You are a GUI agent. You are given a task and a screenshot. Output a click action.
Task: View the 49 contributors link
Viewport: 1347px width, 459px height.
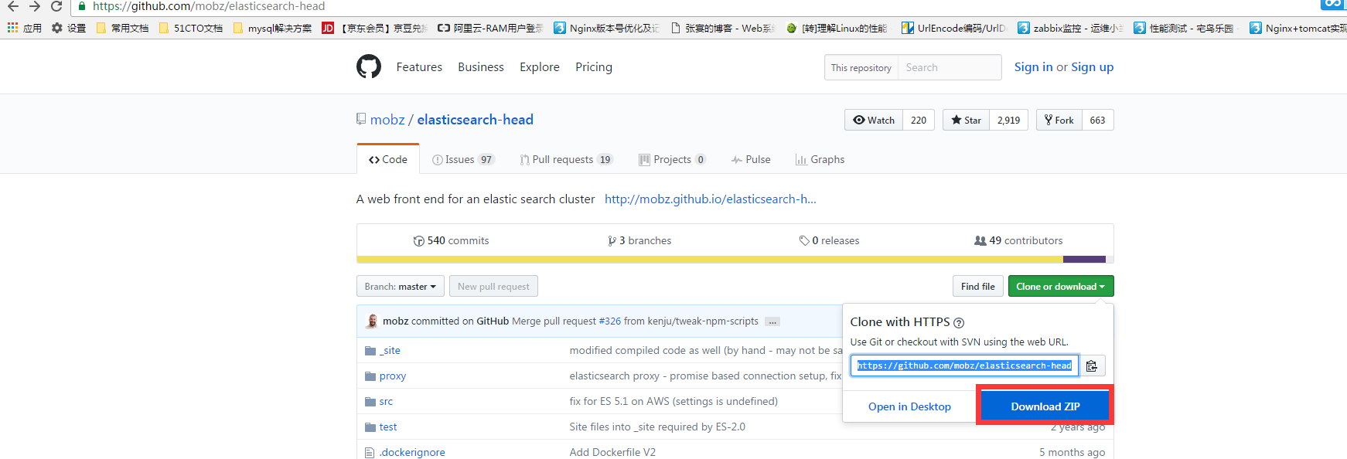(x=1018, y=240)
